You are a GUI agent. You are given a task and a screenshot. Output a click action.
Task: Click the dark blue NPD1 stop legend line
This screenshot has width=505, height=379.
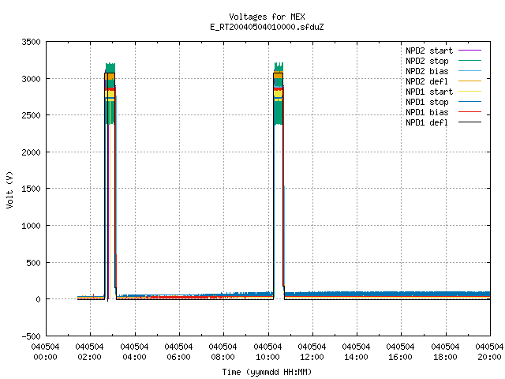click(x=470, y=102)
